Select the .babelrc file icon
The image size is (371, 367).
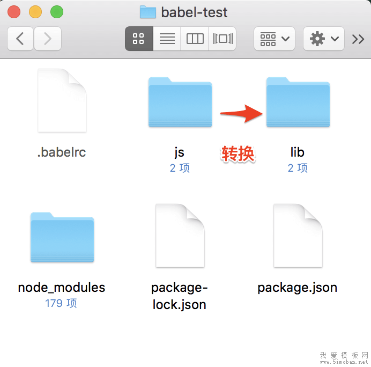pos(62,101)
